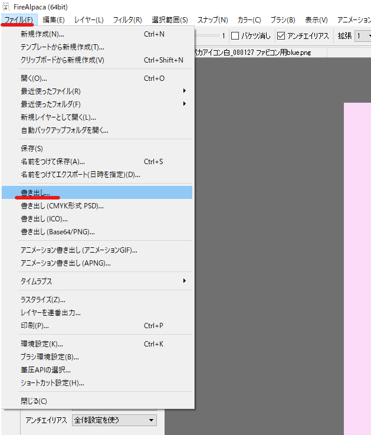The width and height of the screenshot is (371, 435).
Task: Select 自動バックアップフォルダを開く...
Action: [x=97, y=130]
